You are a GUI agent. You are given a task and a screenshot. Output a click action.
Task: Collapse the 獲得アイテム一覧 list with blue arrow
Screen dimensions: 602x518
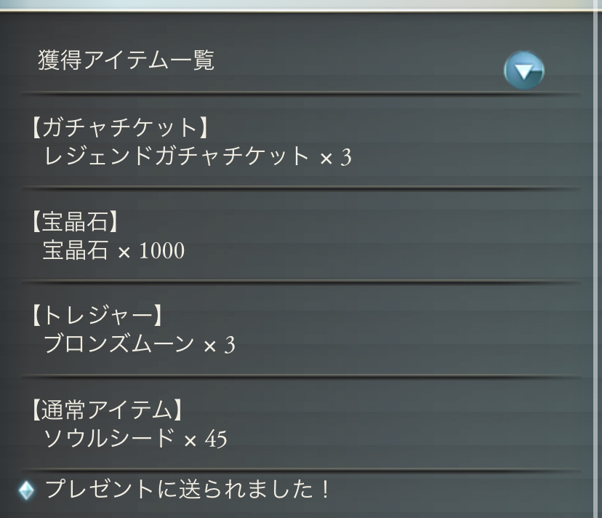click(x=523, y=71)
